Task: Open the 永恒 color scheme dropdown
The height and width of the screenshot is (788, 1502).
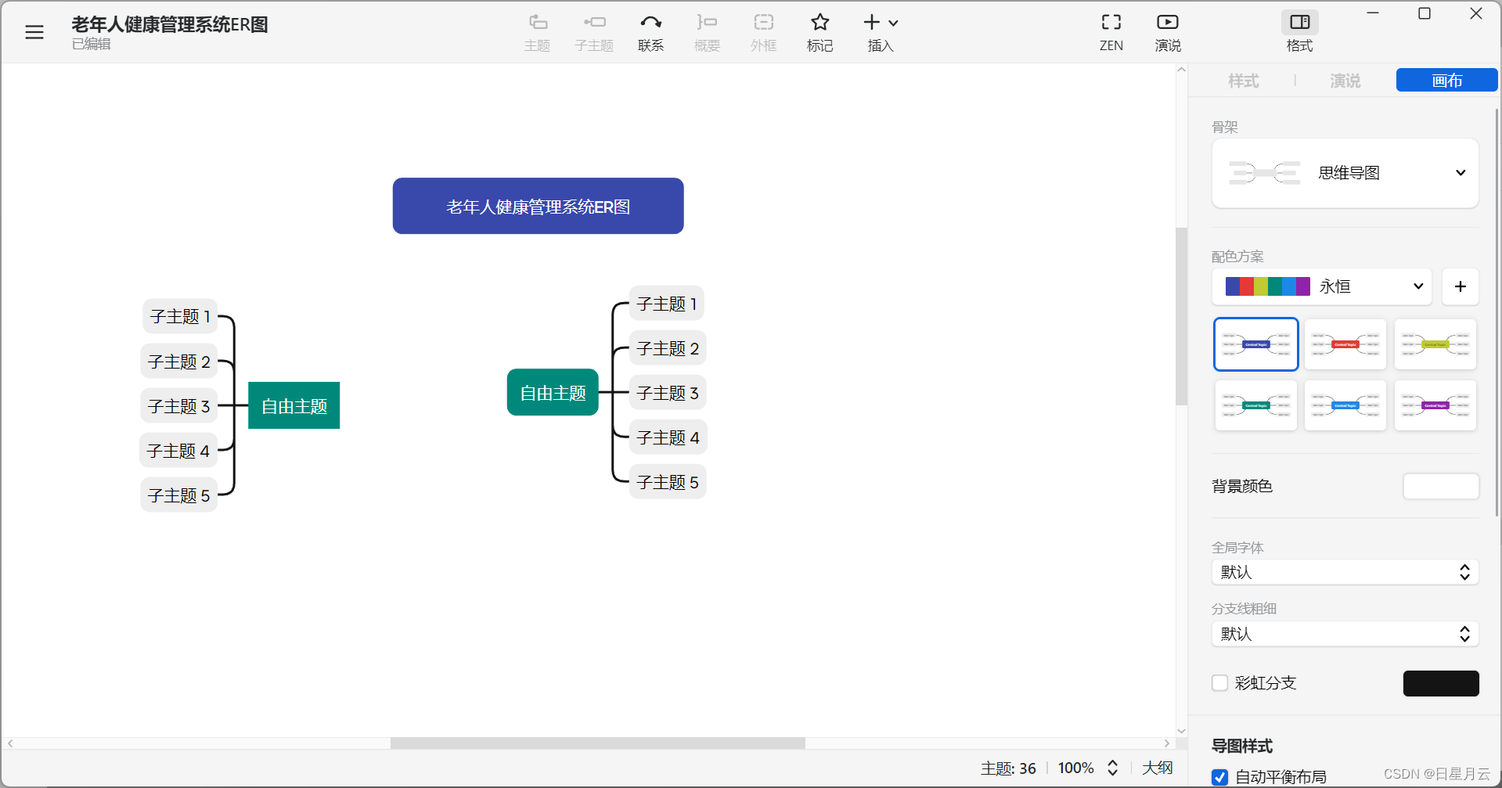Action: [x=1322, y=286]
